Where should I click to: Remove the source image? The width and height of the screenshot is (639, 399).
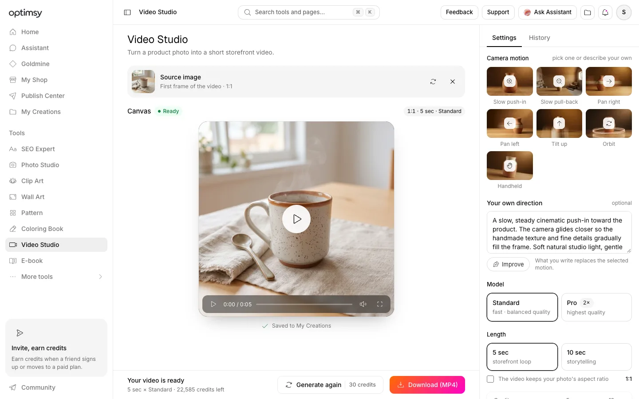[x=453, y=82]
